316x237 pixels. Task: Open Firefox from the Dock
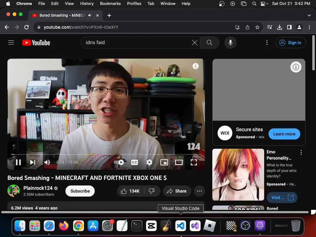coord(64,226)
